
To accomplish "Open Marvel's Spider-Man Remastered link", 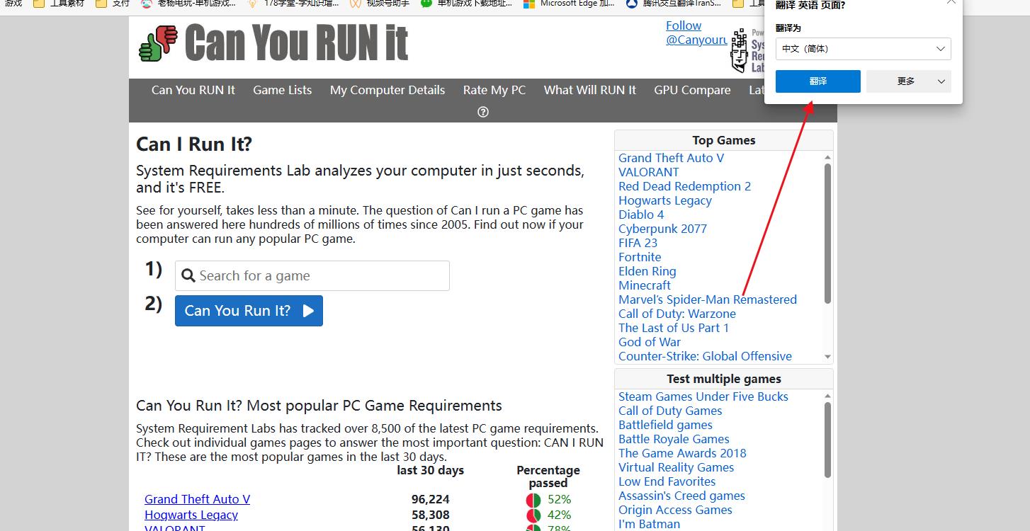I will (x=708, y=299).
